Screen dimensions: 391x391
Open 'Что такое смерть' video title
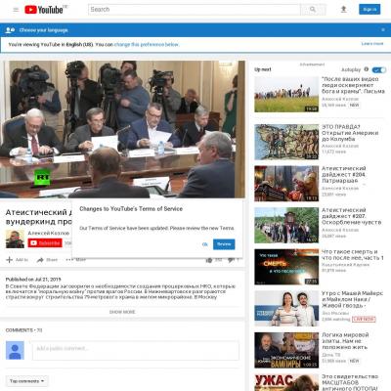click(x=353, y=254)
